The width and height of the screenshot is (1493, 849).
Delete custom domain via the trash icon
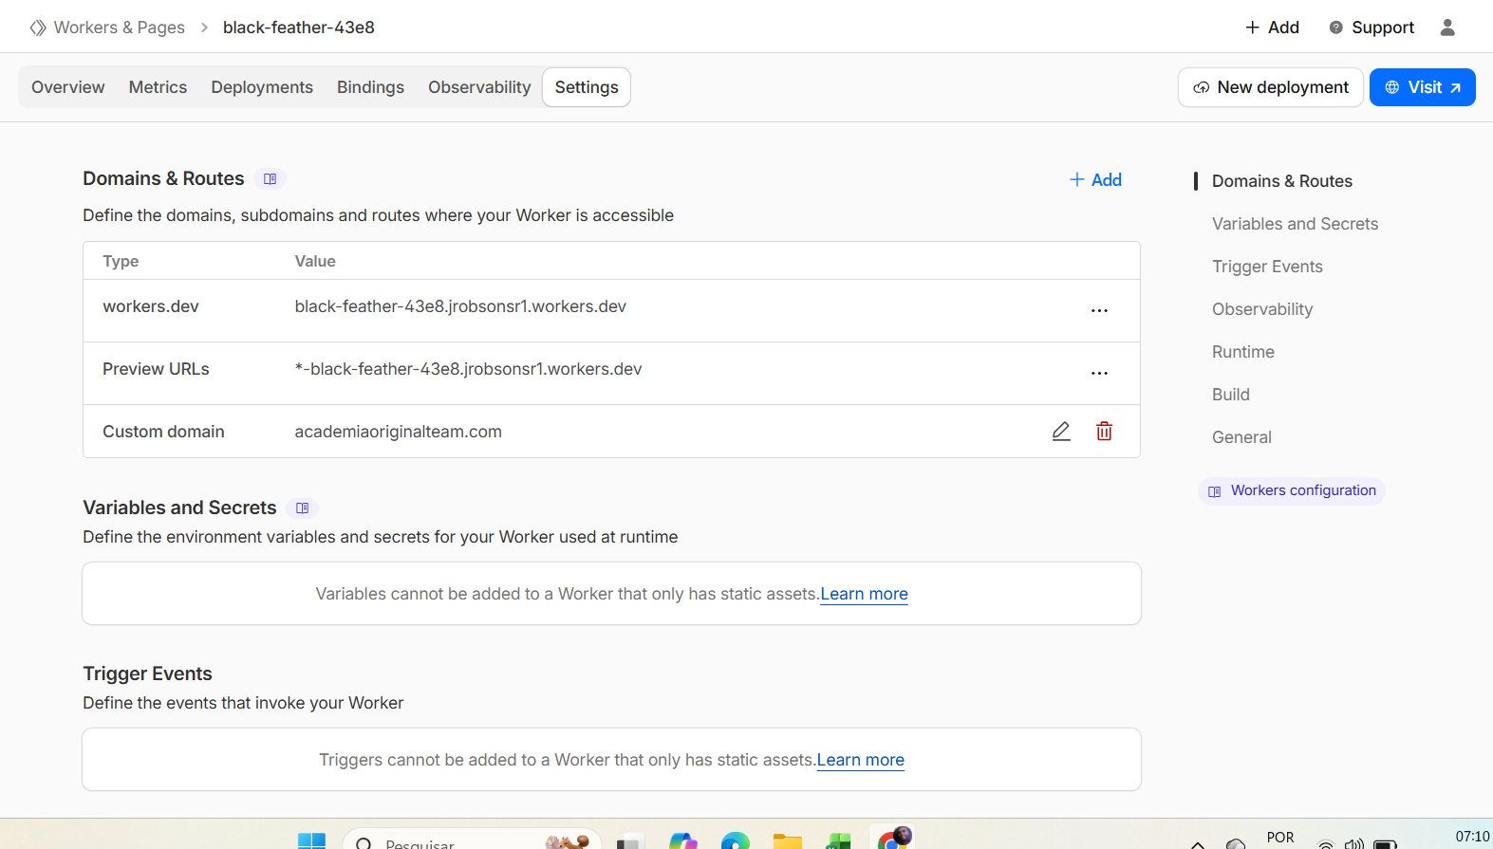pyautogui.click(x=1104, y=432)
